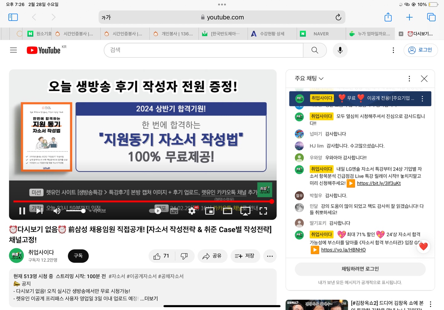
Task: Switch to 개인봉사 | 136... tab
Action: (174, 34)
